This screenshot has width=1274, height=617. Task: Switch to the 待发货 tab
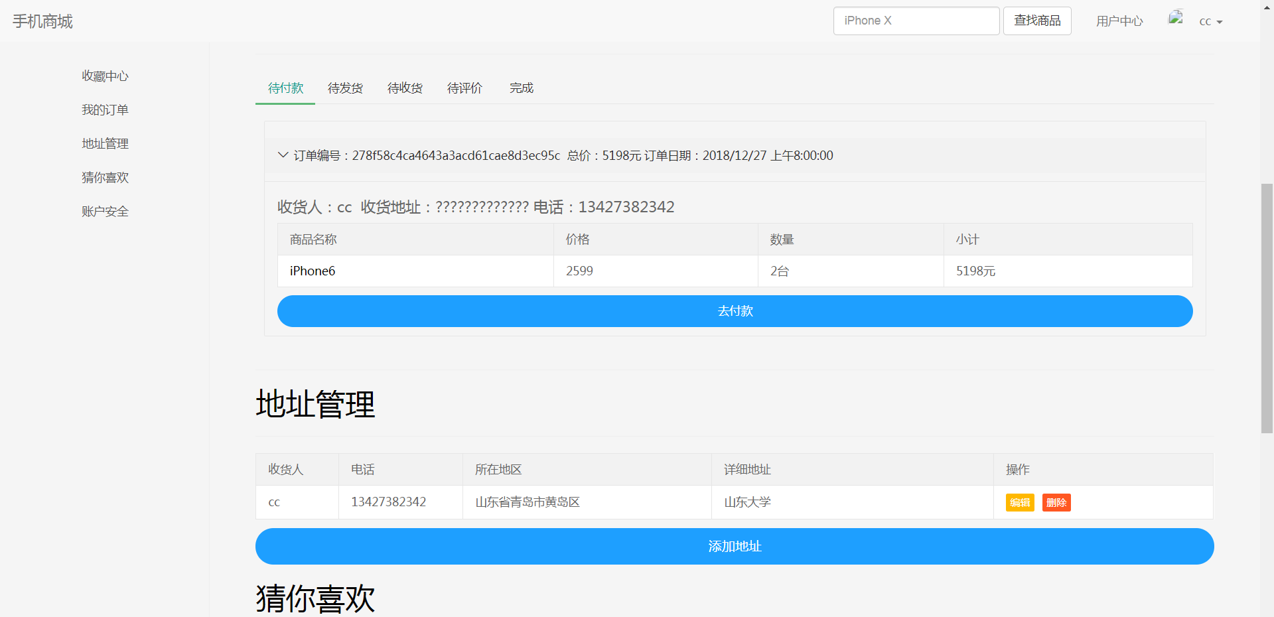(344, 88)
